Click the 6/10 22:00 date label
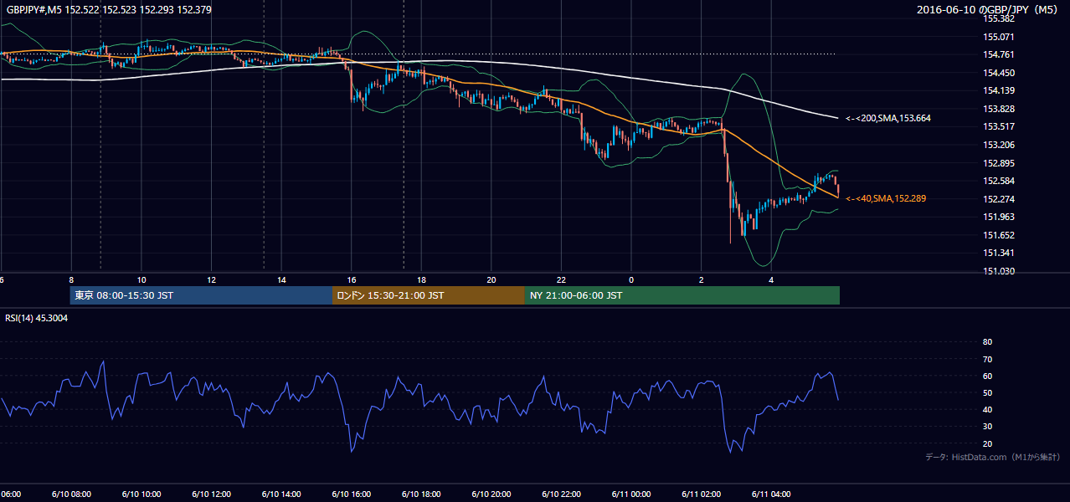The width and height of the screenshot is (1070, 502). point(561,494)
